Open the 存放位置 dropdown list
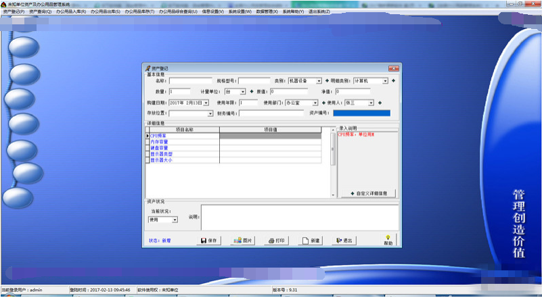 pyautogui.click(x=210, y=114)
